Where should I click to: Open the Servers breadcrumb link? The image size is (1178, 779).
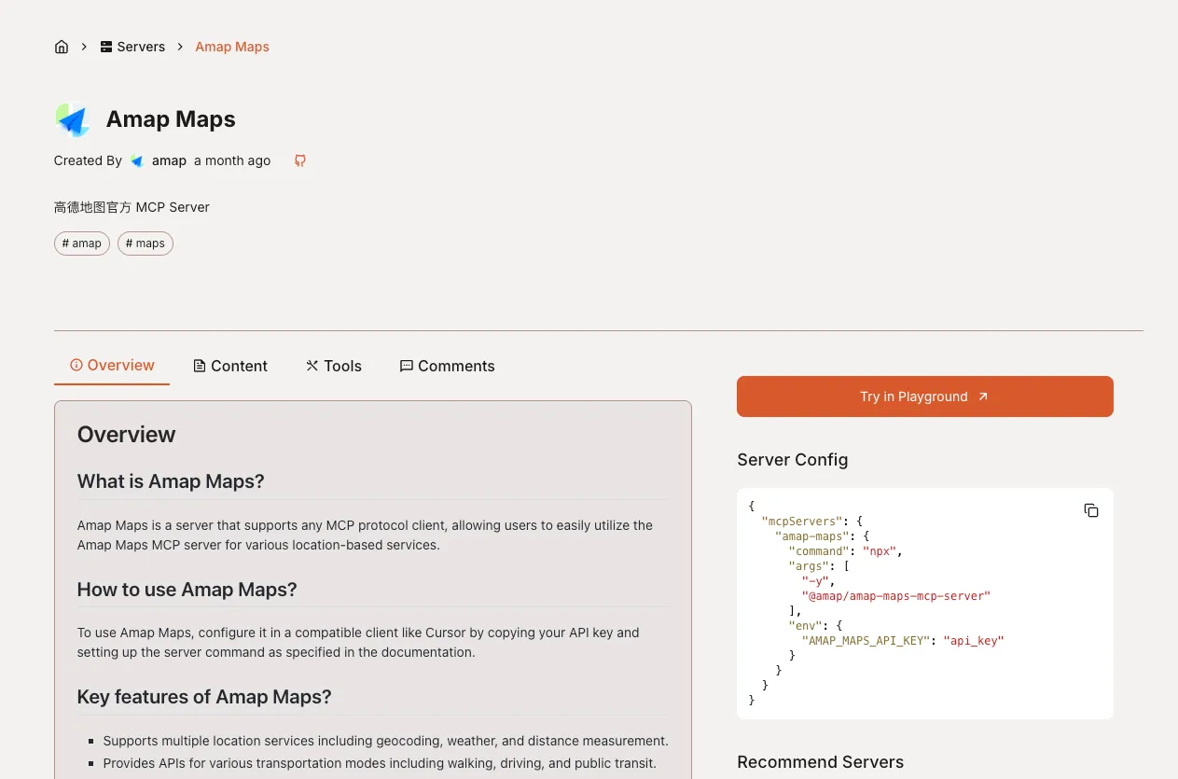click(x=132, y=47)
